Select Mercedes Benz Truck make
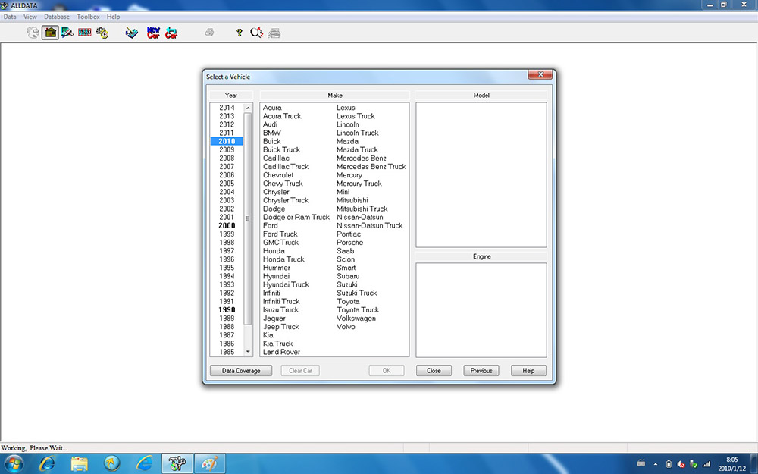 371,166
